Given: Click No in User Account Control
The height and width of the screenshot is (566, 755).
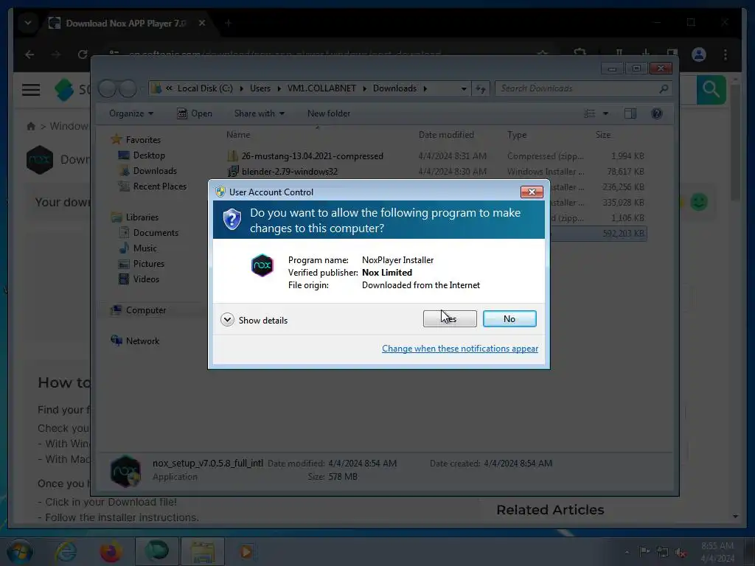Looking at the screenshot, I should pyautogui.click(x=509, y=318).
